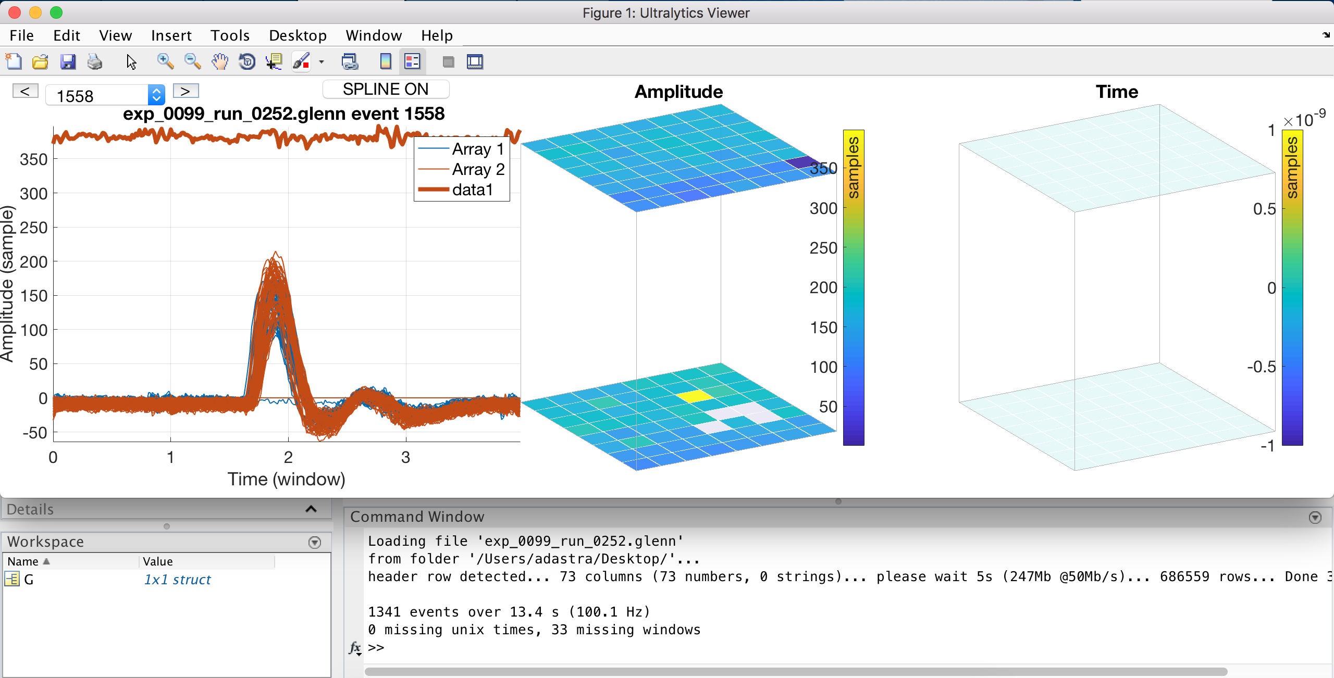This screenshot has height=678, width=1334.
Task: Click the Open File folder icon
Action: pos(40,61)
